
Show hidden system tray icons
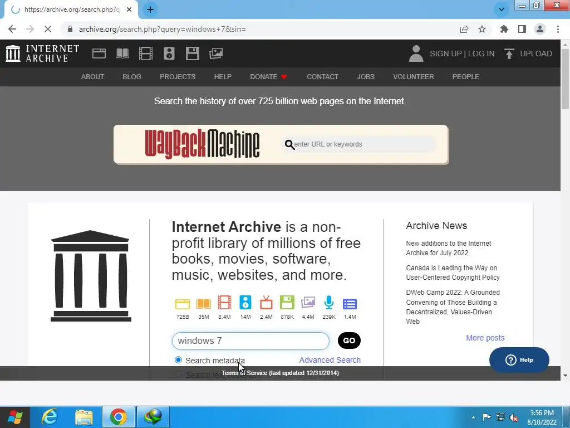point(473,417)
